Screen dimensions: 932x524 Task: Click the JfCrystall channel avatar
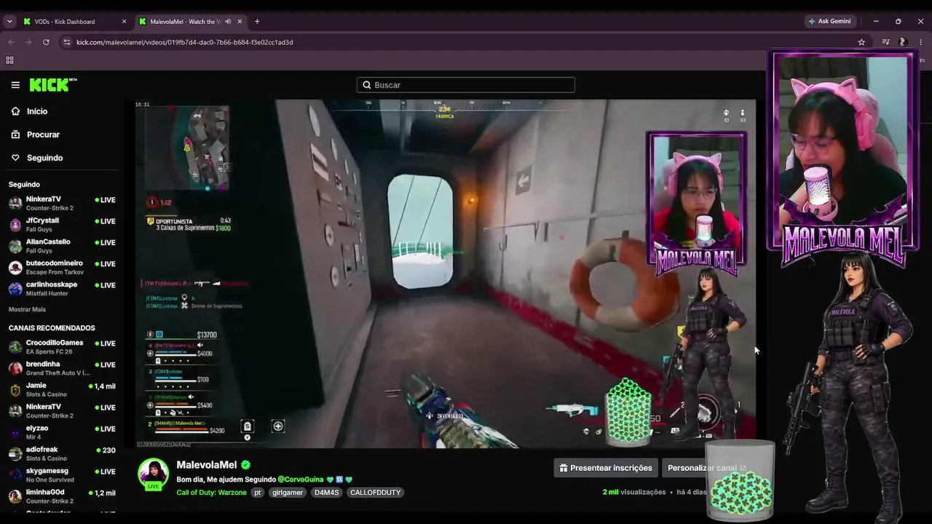pos(15,225)
